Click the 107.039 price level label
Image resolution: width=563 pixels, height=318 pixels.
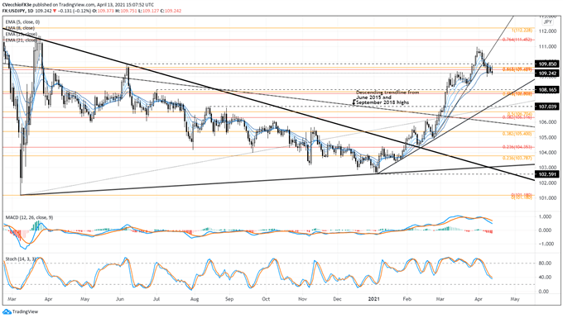point(547,107)
